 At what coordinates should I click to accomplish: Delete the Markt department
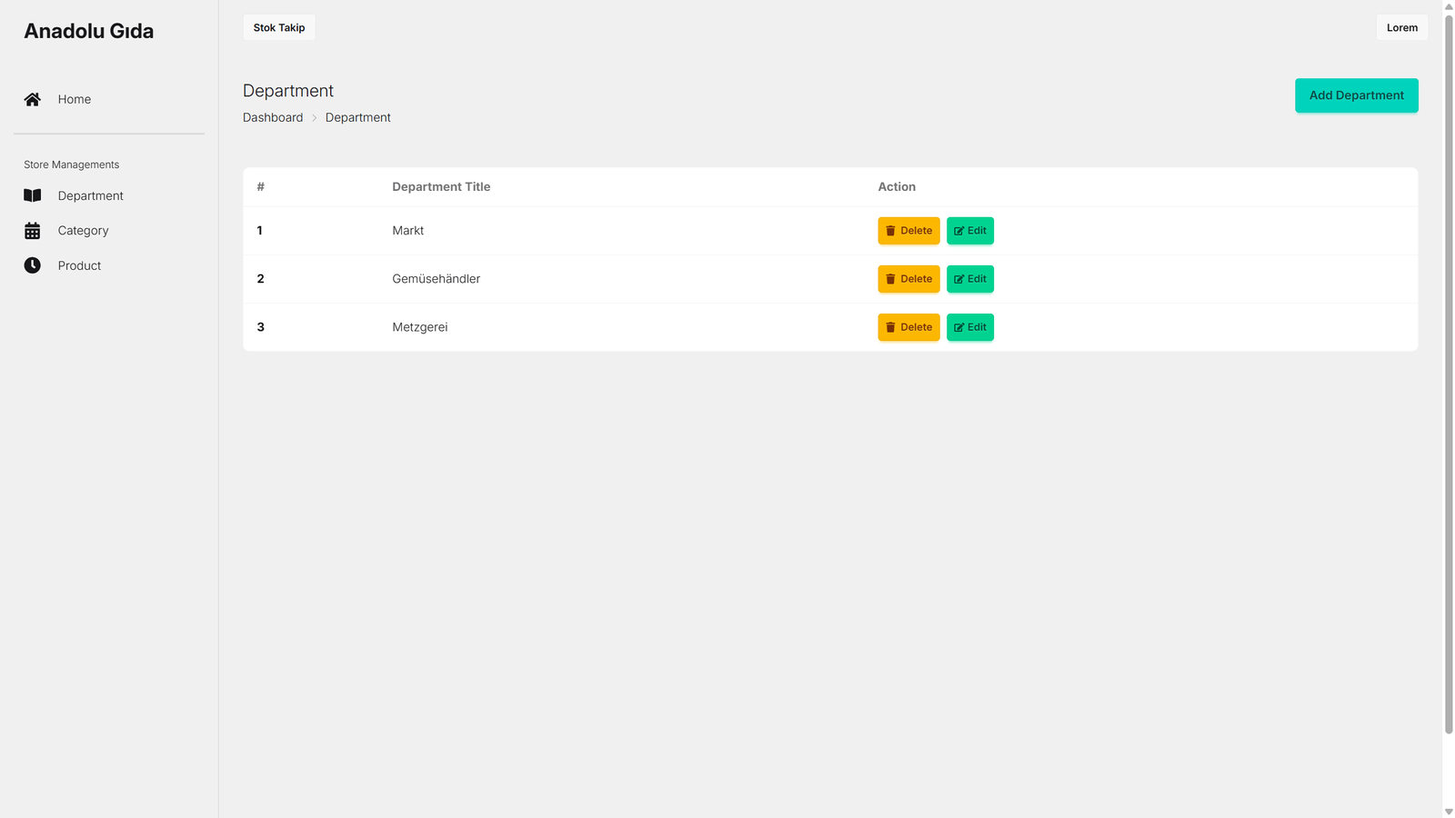pyautogui.click(x=908, y=231)
